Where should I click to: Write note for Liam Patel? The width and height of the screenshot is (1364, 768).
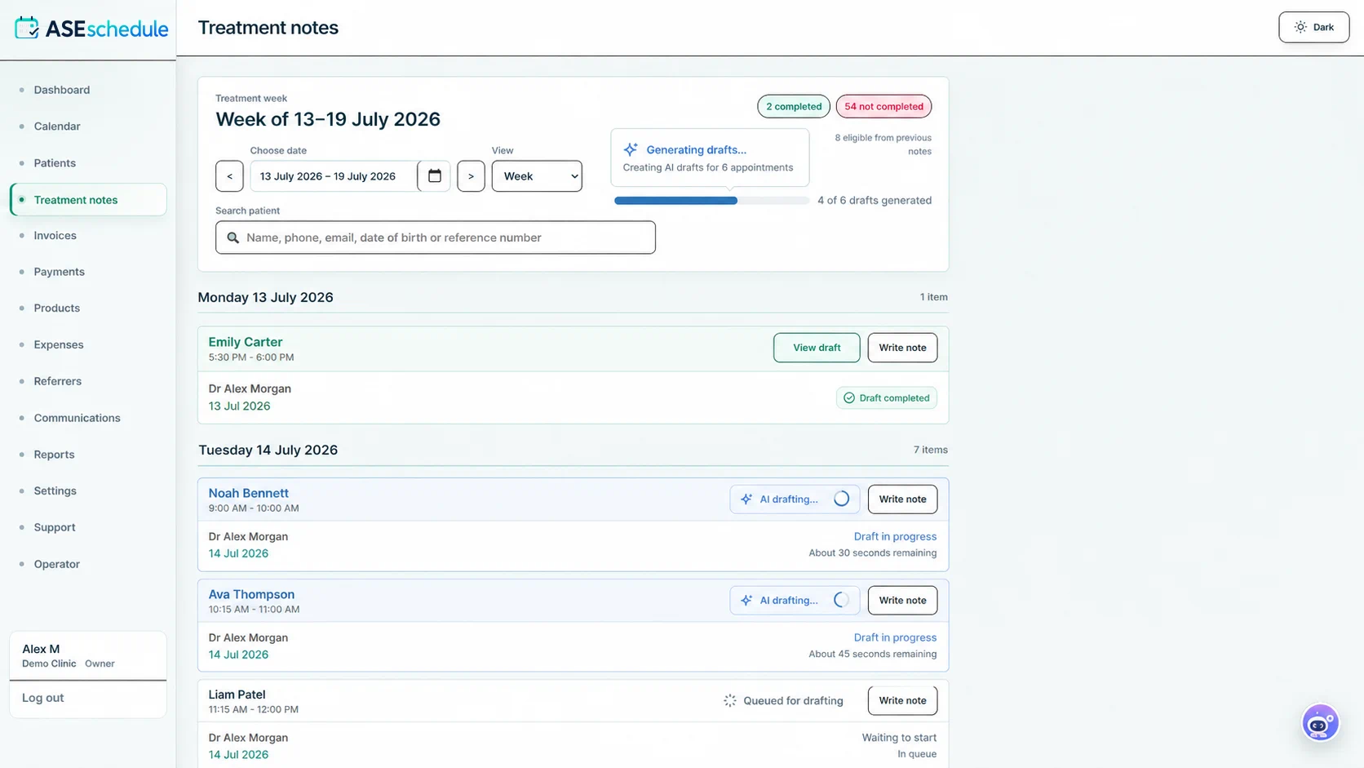tap(902, 700)
